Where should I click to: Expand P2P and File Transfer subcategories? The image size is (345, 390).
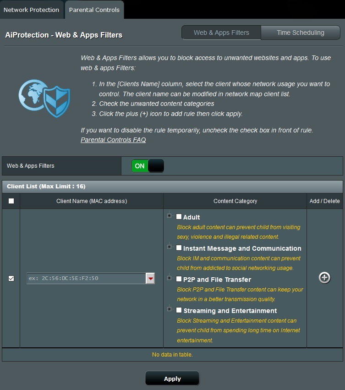pyautogui.click(x=170, y=278)
